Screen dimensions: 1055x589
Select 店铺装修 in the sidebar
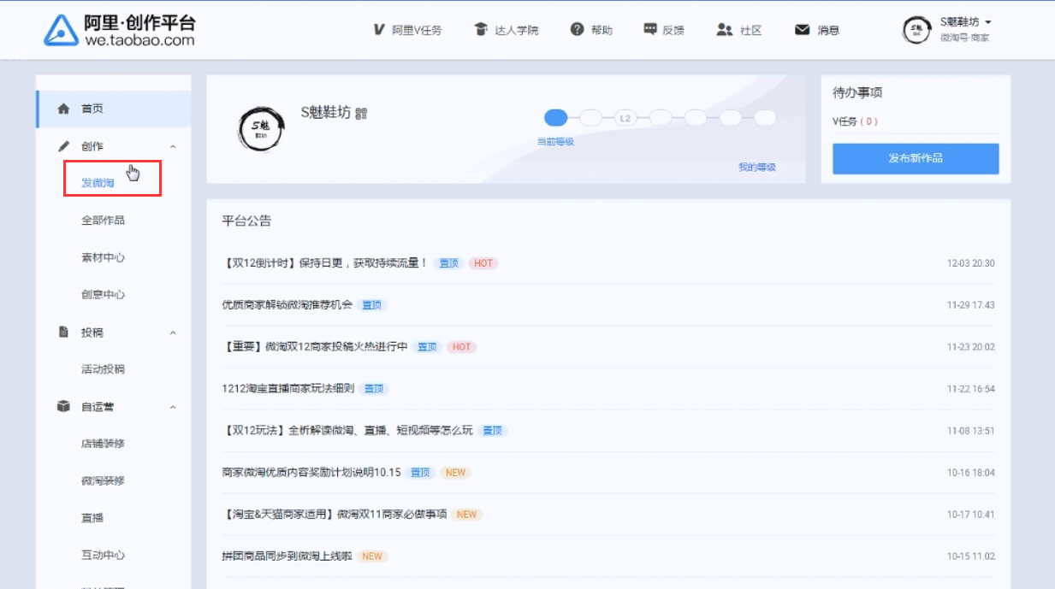(x=103, y=444)
